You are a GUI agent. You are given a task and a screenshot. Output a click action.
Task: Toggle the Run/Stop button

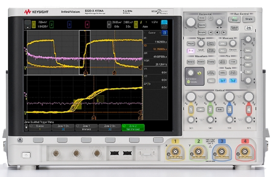point(235,19)
